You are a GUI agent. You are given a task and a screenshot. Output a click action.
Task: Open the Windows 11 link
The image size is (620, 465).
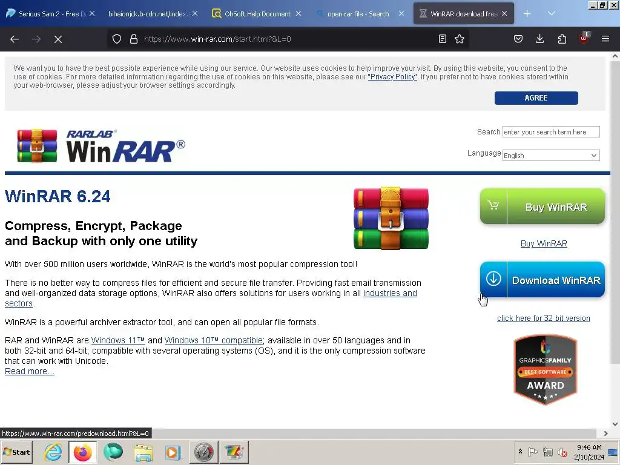(118, 340)
